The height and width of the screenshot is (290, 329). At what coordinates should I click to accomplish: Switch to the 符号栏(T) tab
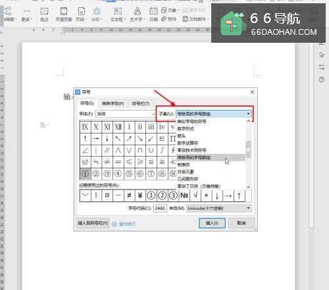coord(141,103)
